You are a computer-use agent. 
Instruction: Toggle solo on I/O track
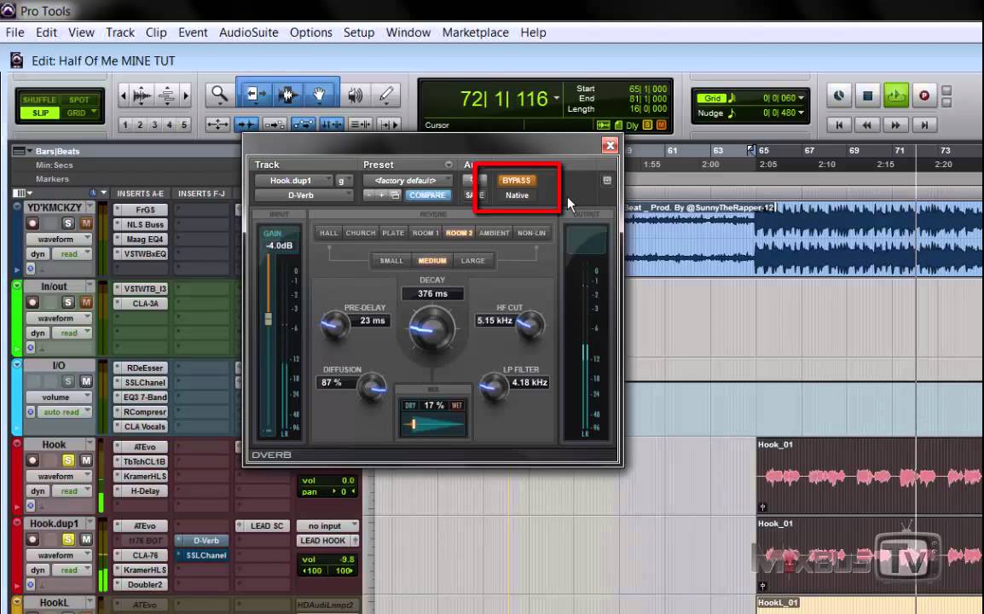pos(67,381)
